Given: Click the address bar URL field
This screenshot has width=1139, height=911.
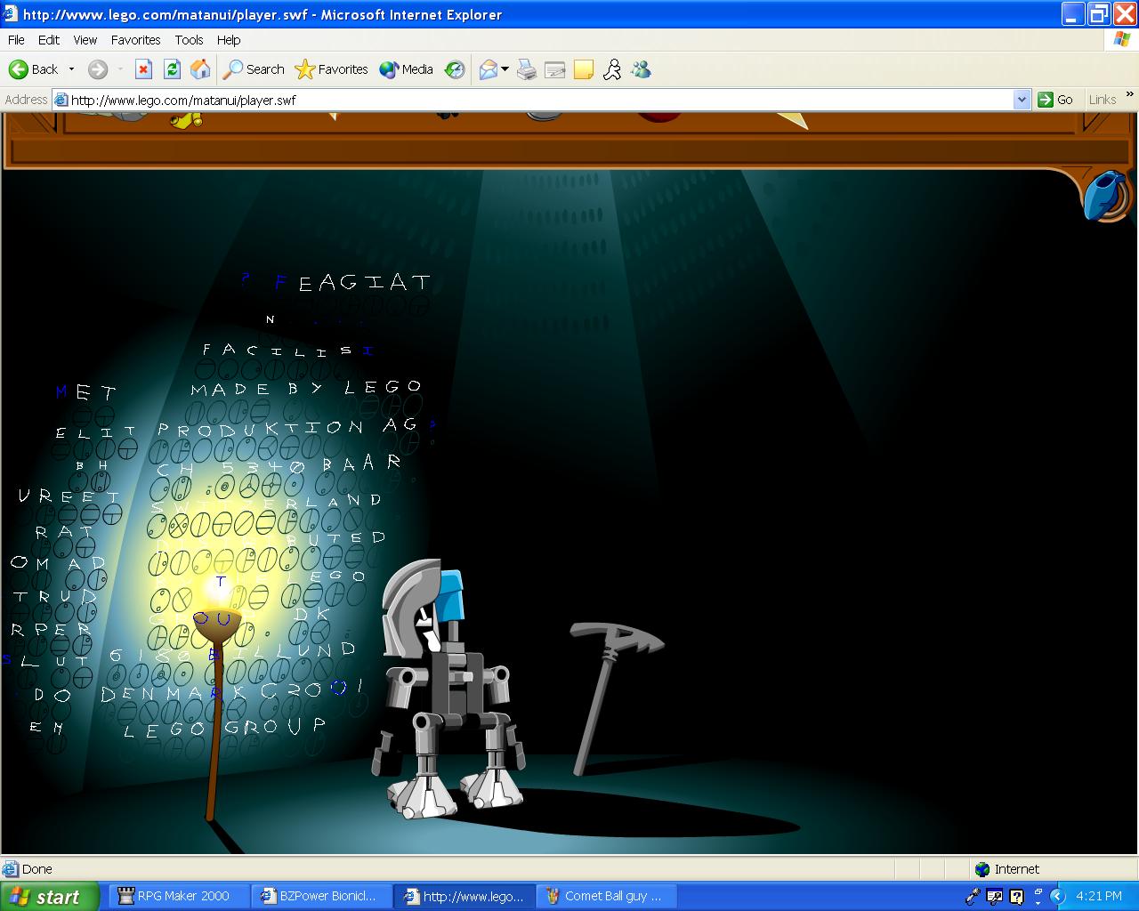Looking at the screenshot, I should [x=534, y=100].
